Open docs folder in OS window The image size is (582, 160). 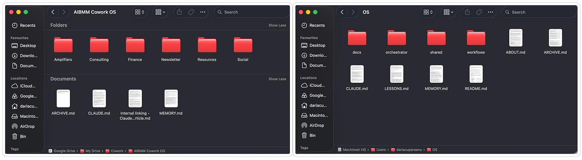[357, 38]
